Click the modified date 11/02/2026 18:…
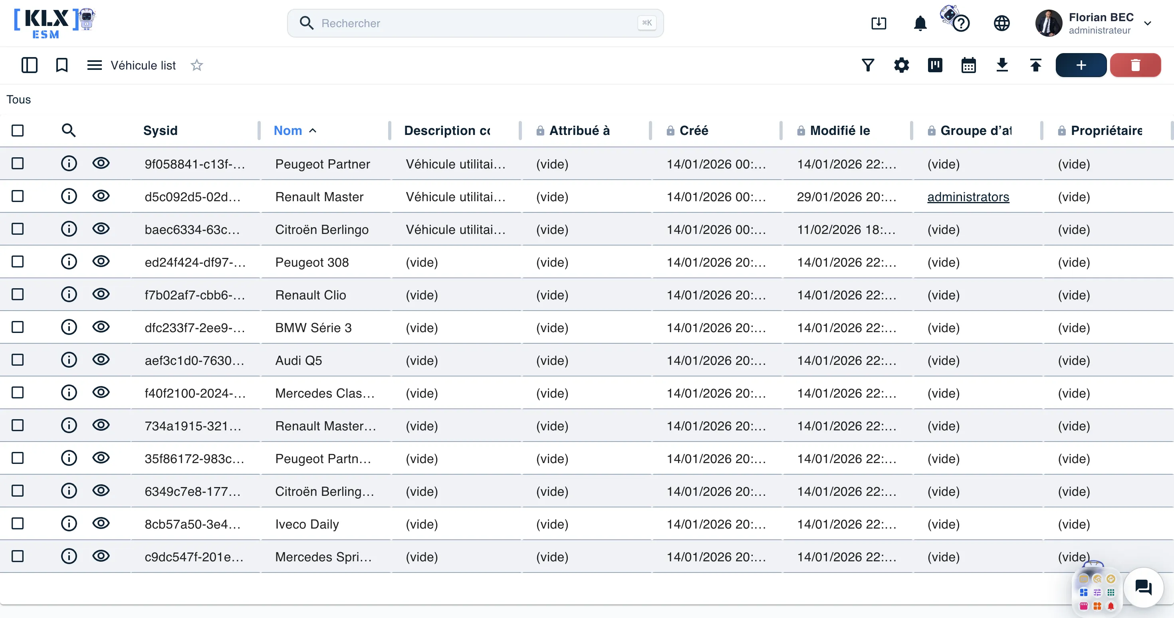Screen dimensions: 1174x618 click(846, 229)
